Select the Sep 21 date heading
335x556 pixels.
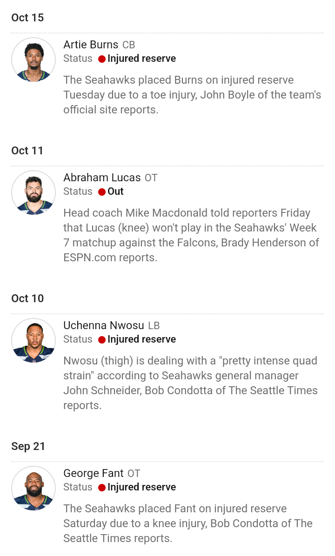28,446
